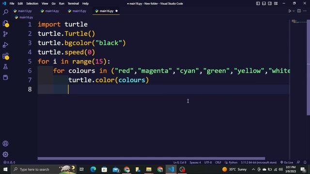
Task: Switch to main15.py tab
Action: [77, 11]
